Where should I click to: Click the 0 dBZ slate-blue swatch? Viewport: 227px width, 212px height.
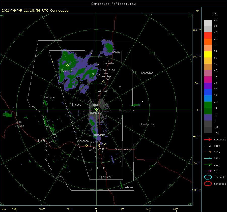coord(208,117)
